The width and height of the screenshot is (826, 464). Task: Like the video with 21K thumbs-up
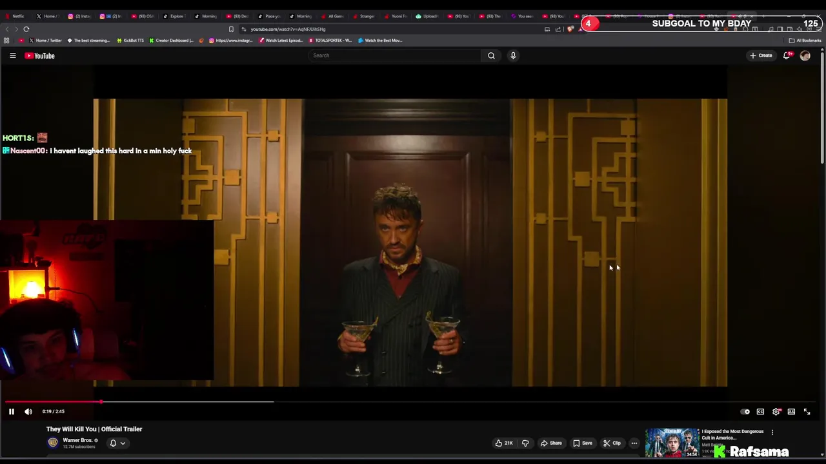pos(504,443)
